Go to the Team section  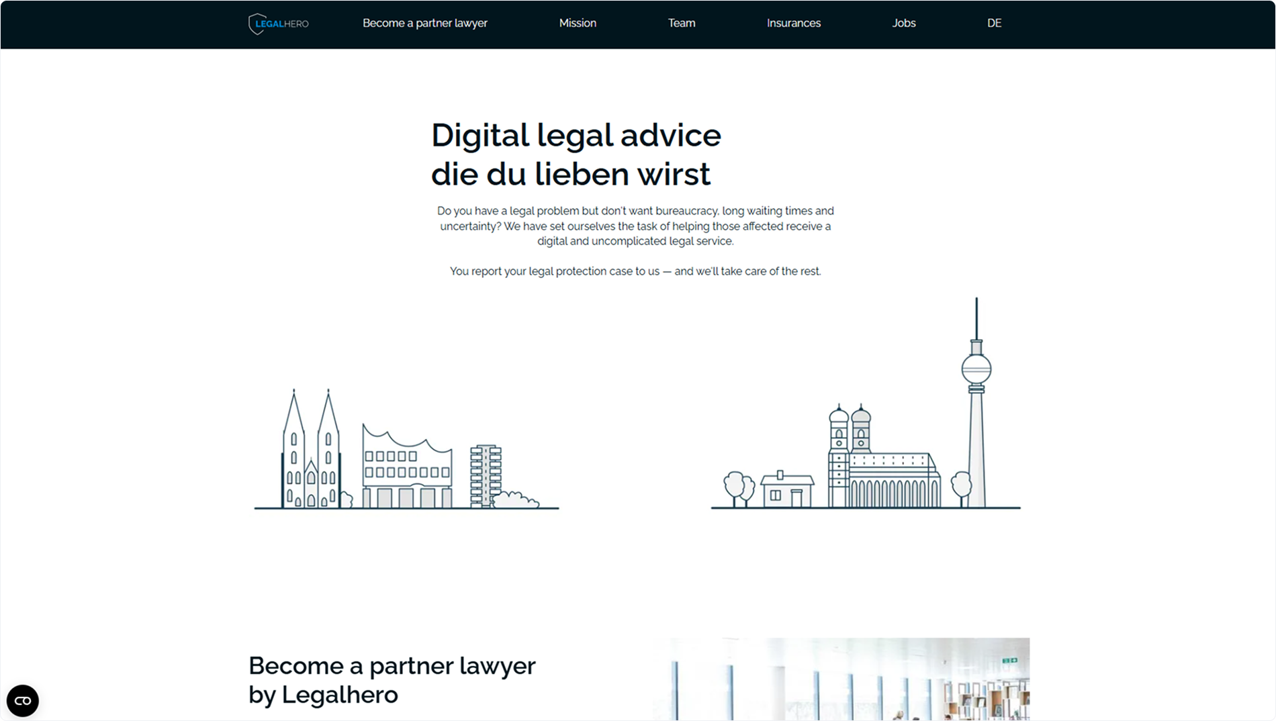(x=681, y=23)
